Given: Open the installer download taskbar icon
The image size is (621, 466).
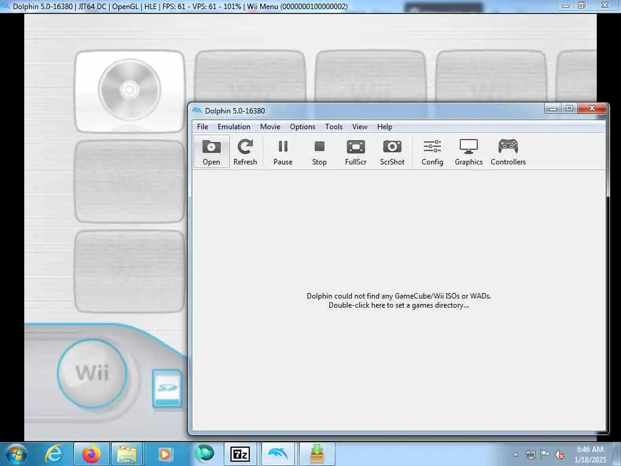Looking at the screenshot, I should coord(317,454).
